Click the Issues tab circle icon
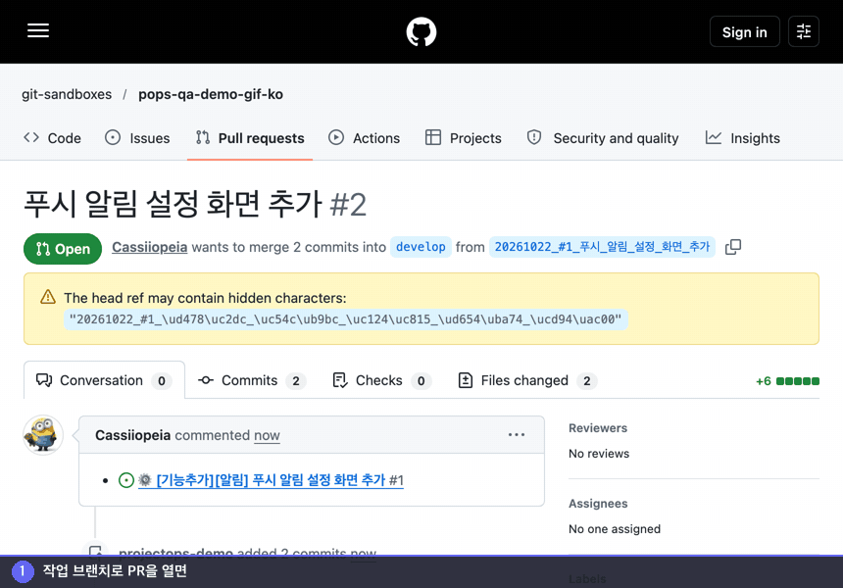This screenshot has width=843, height=588. tap(113, 137)
